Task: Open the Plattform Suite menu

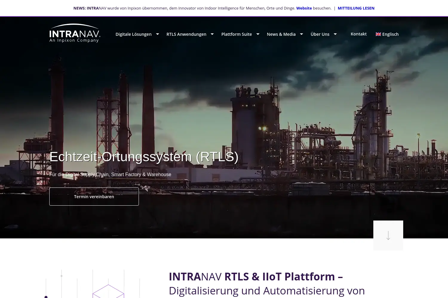Action: [237, 34]
